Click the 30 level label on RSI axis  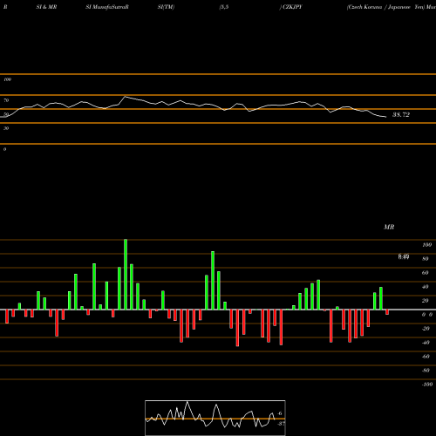6,128
